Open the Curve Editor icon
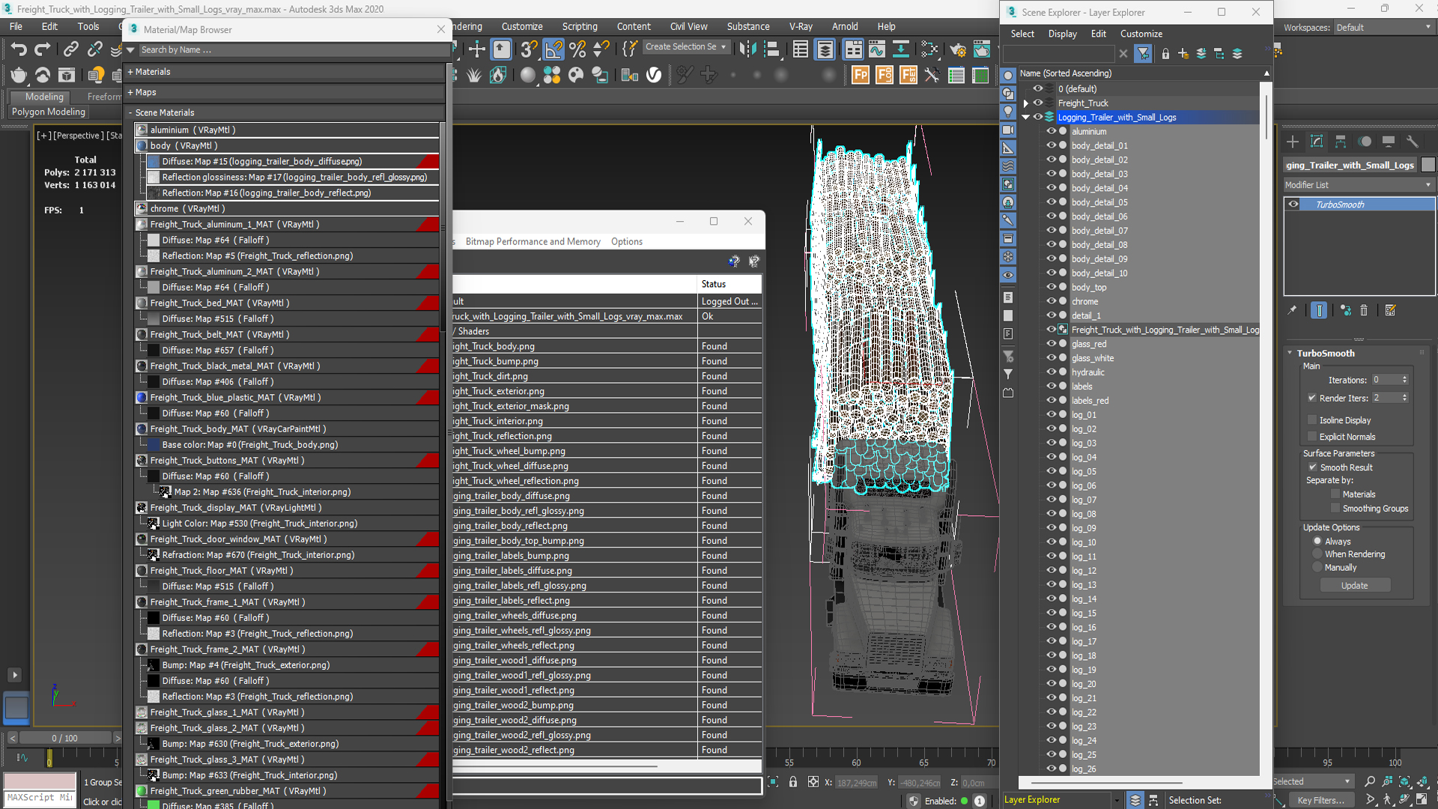Image resolution: width=1438 pixels, height=809 pixels. click(x=877, y=49)
